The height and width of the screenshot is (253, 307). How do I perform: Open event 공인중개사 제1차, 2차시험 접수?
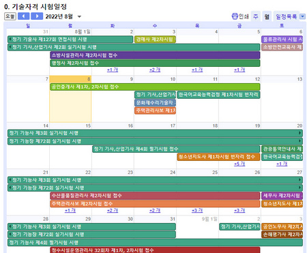click(155, 87)
